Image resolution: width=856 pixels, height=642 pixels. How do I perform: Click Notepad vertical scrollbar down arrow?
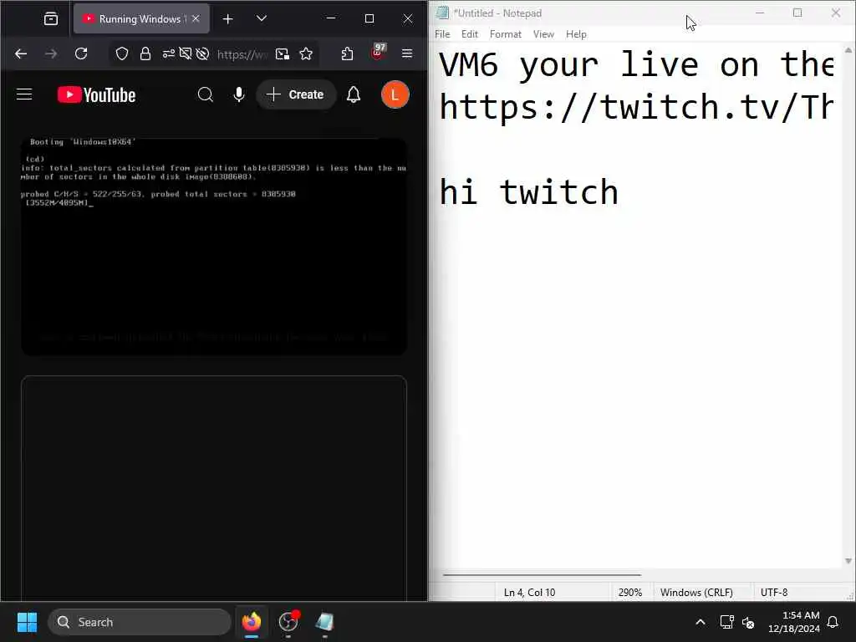pos(848,561)
